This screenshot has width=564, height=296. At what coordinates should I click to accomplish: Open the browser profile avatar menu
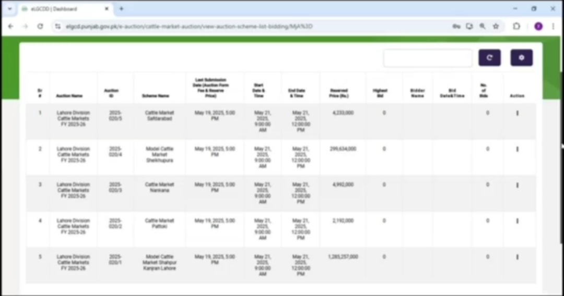(538, 26)
